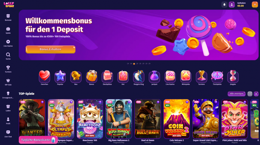Open Live-Chat in the sidebar
The width and height of the screenshot is (260, 145).
8,134
